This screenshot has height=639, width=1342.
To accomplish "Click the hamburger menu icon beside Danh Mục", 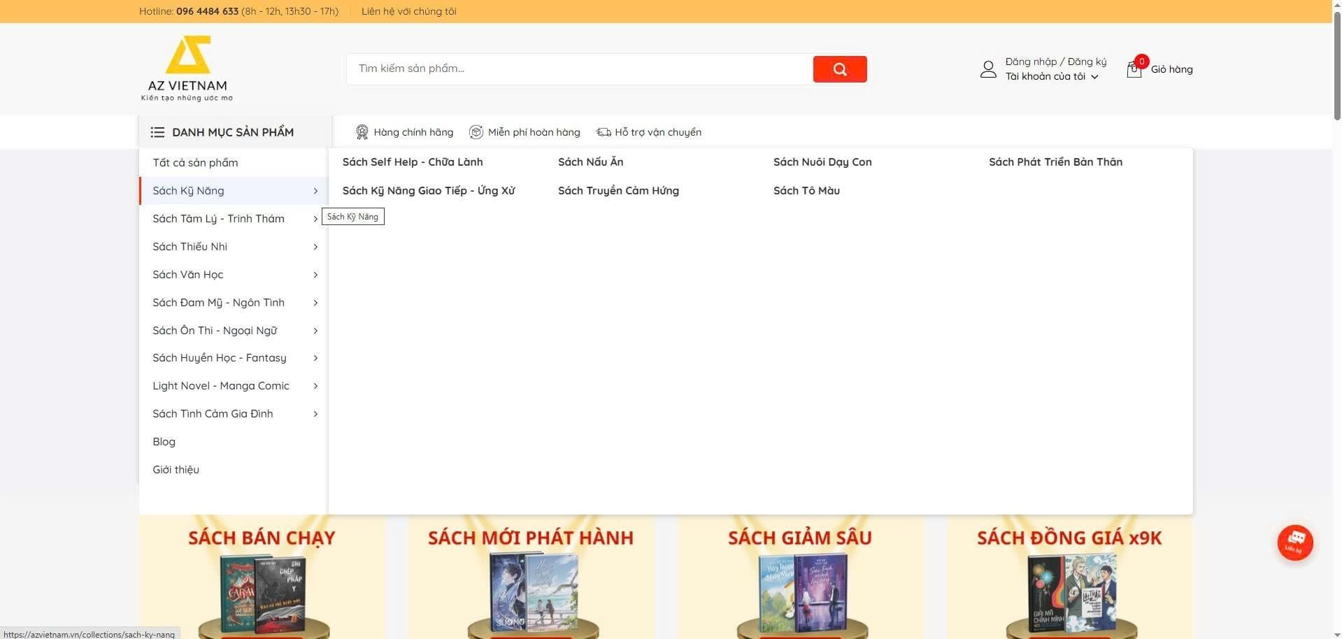I will click(157, 132).
